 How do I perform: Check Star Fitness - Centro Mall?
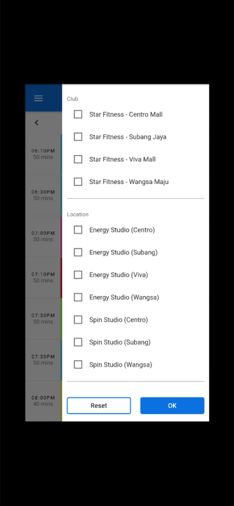tap(78, 114)
